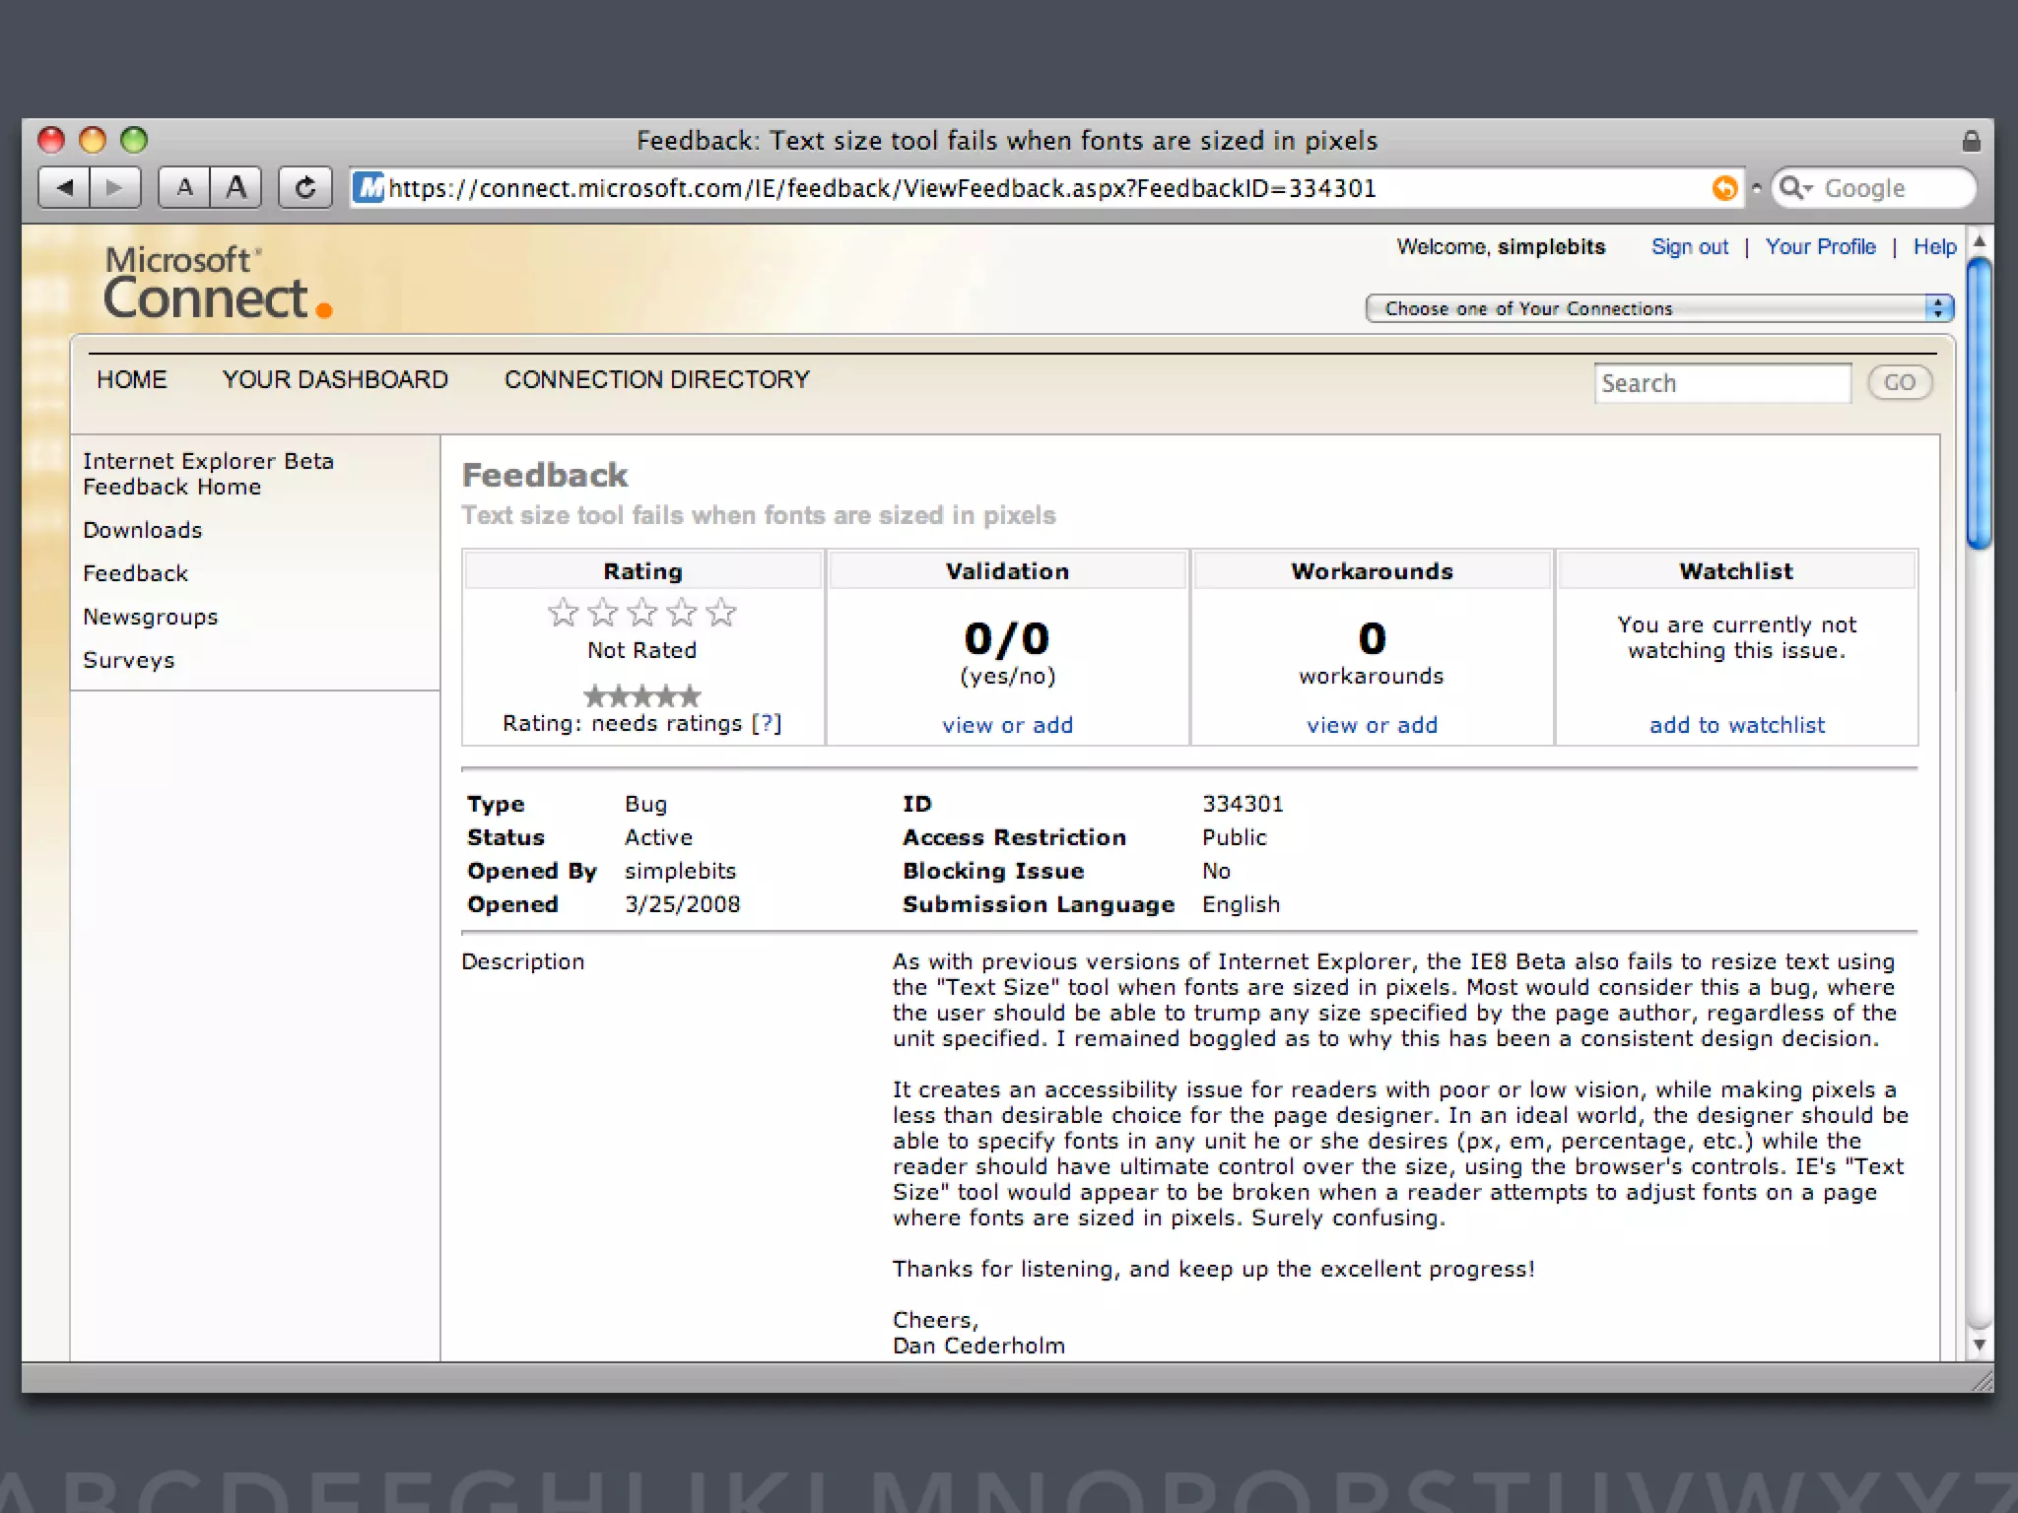This screenshot has height=1513, width=2018.
Task: Rate the feedback with the first star
Action: pos(563,613)
